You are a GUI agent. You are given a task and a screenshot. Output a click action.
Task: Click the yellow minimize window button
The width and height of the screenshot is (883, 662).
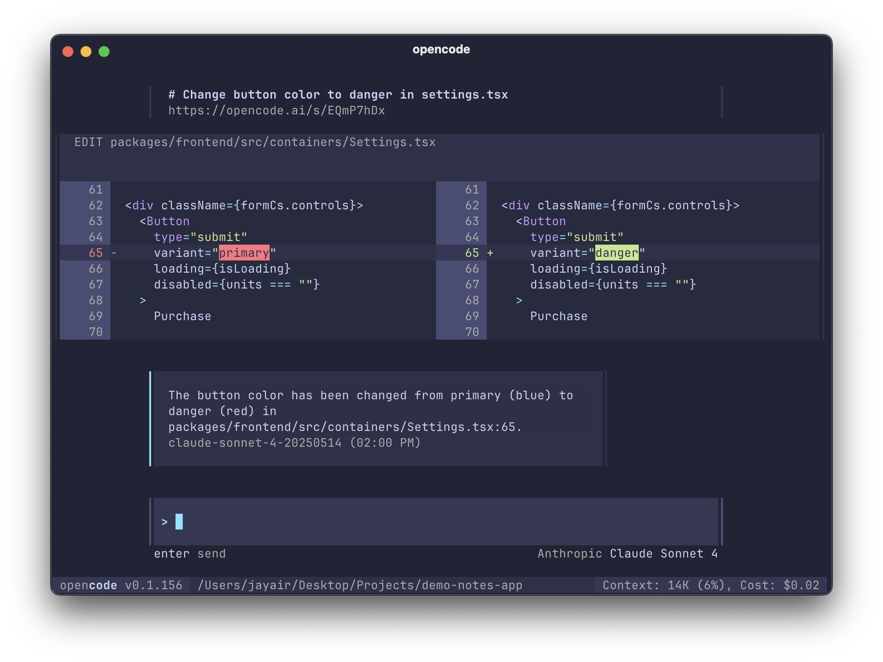click(86, 52)
